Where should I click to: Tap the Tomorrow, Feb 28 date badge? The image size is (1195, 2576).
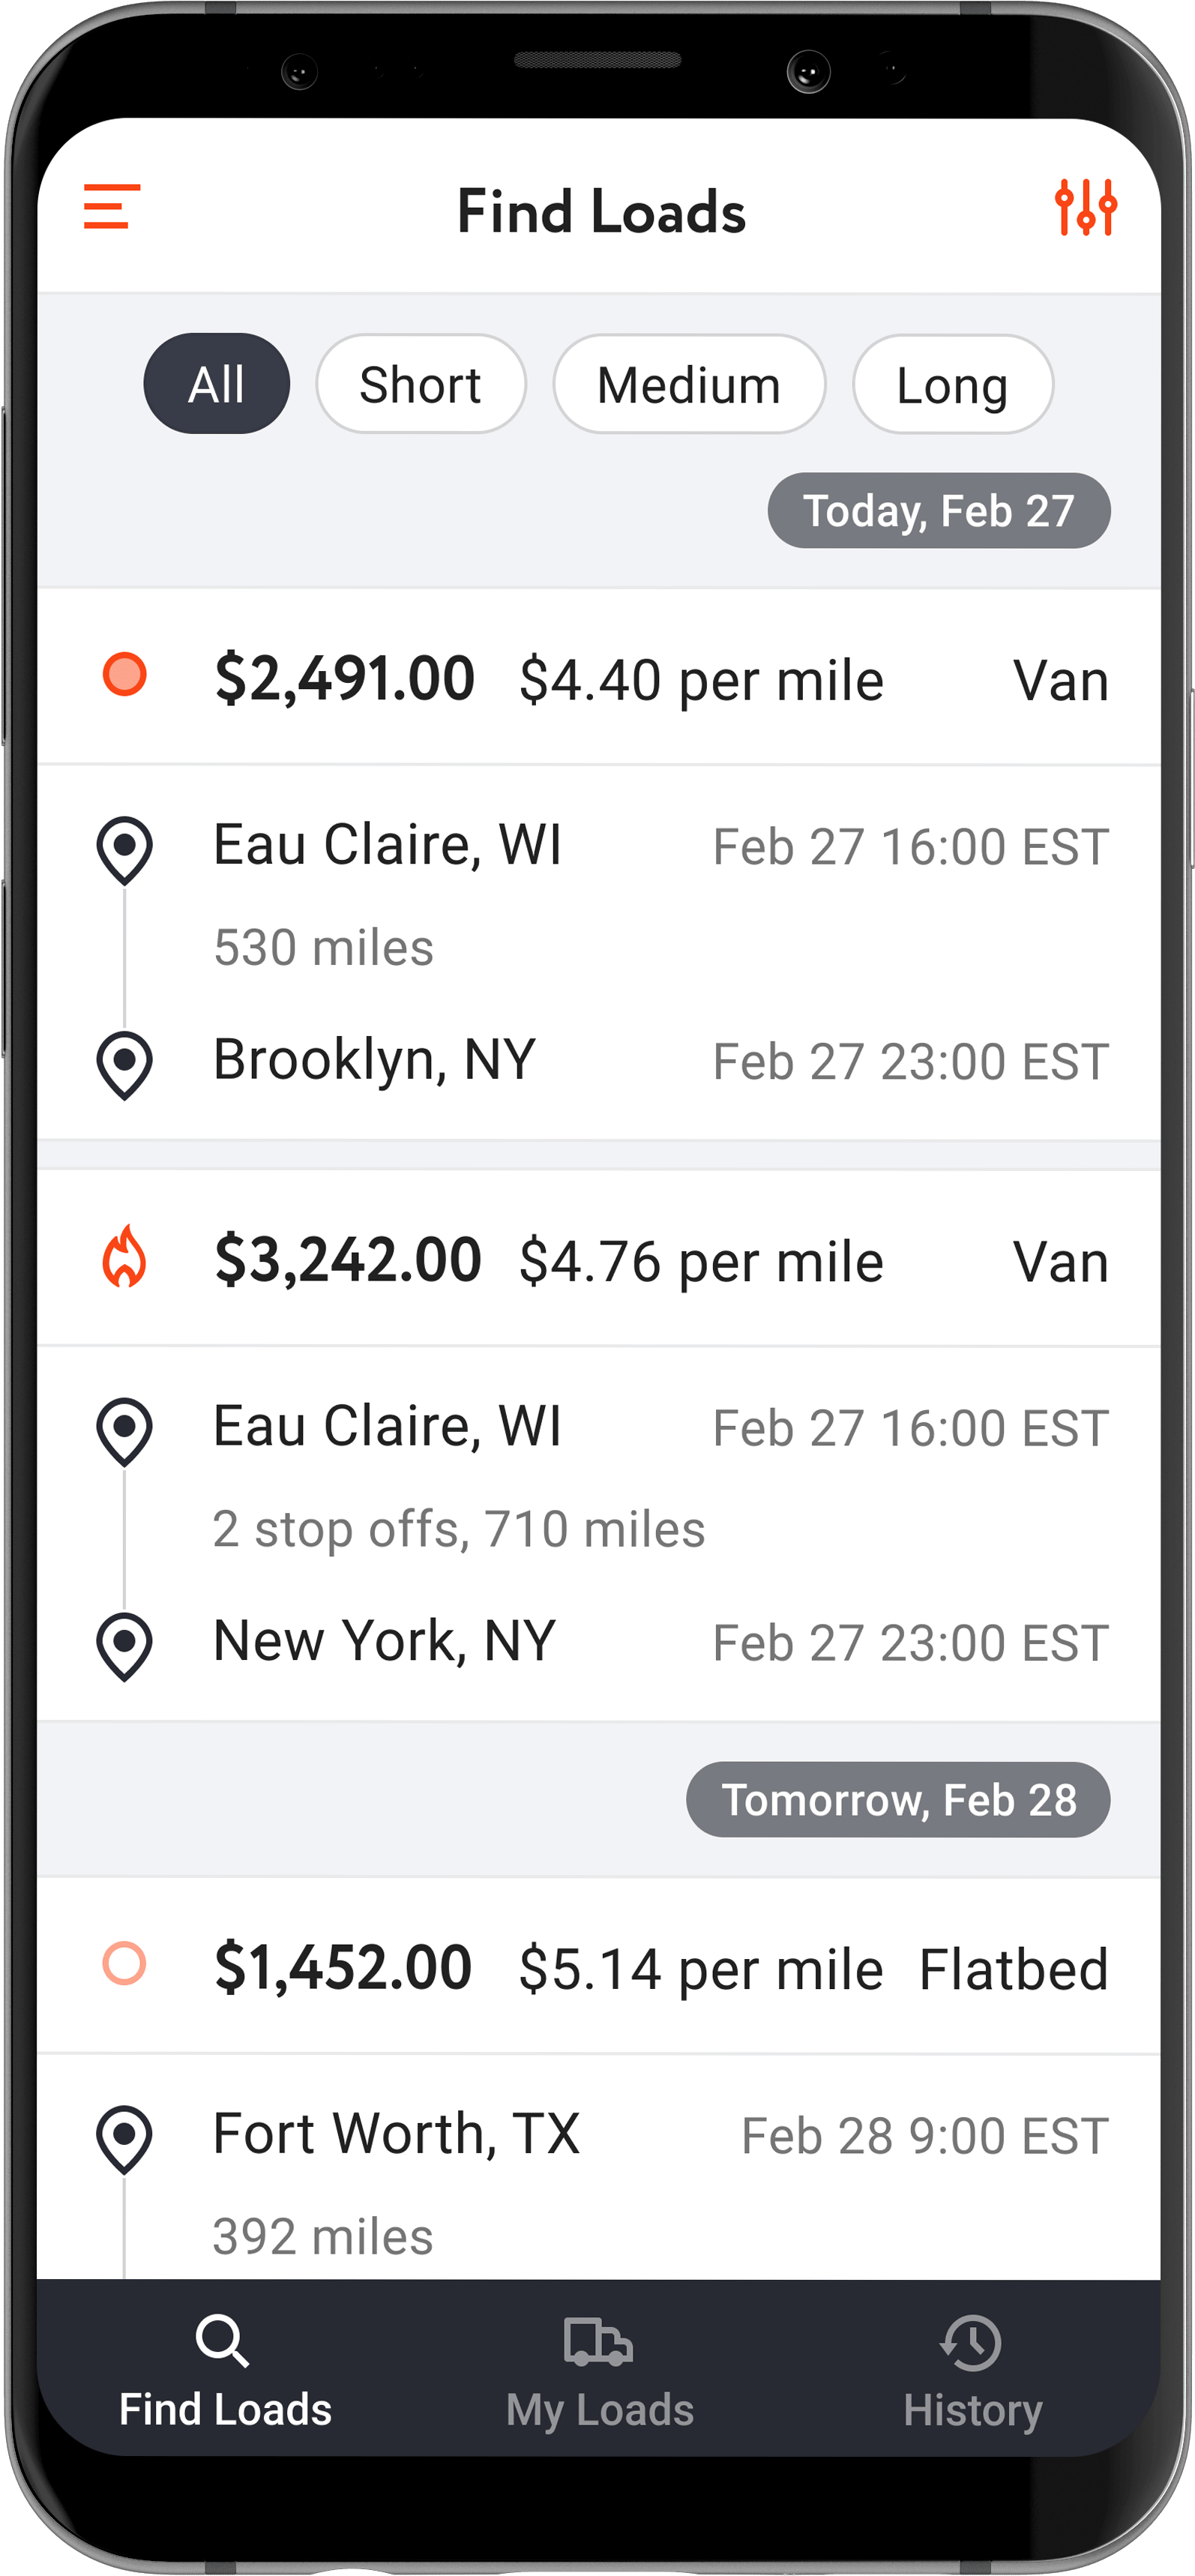[x=897, y=1799]
